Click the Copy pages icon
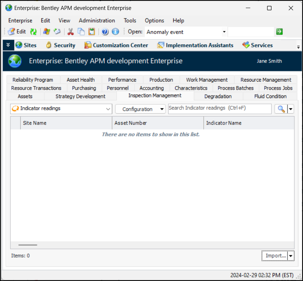Viewport: 303px width, 281px height. pos(81,32)
